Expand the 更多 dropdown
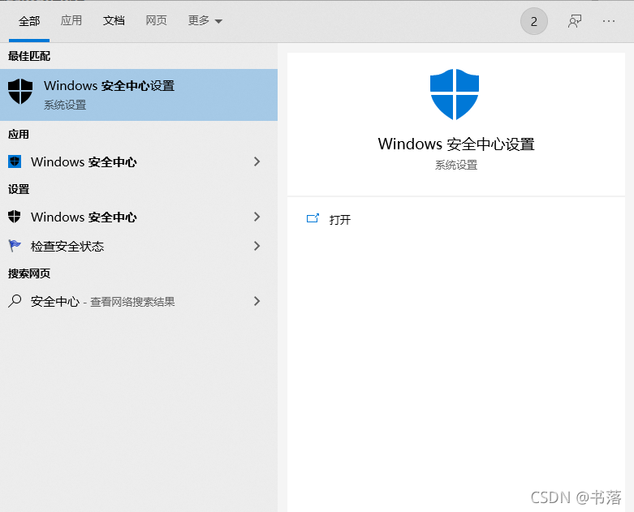Screen dimensions: 634x512 pos(205,20)
